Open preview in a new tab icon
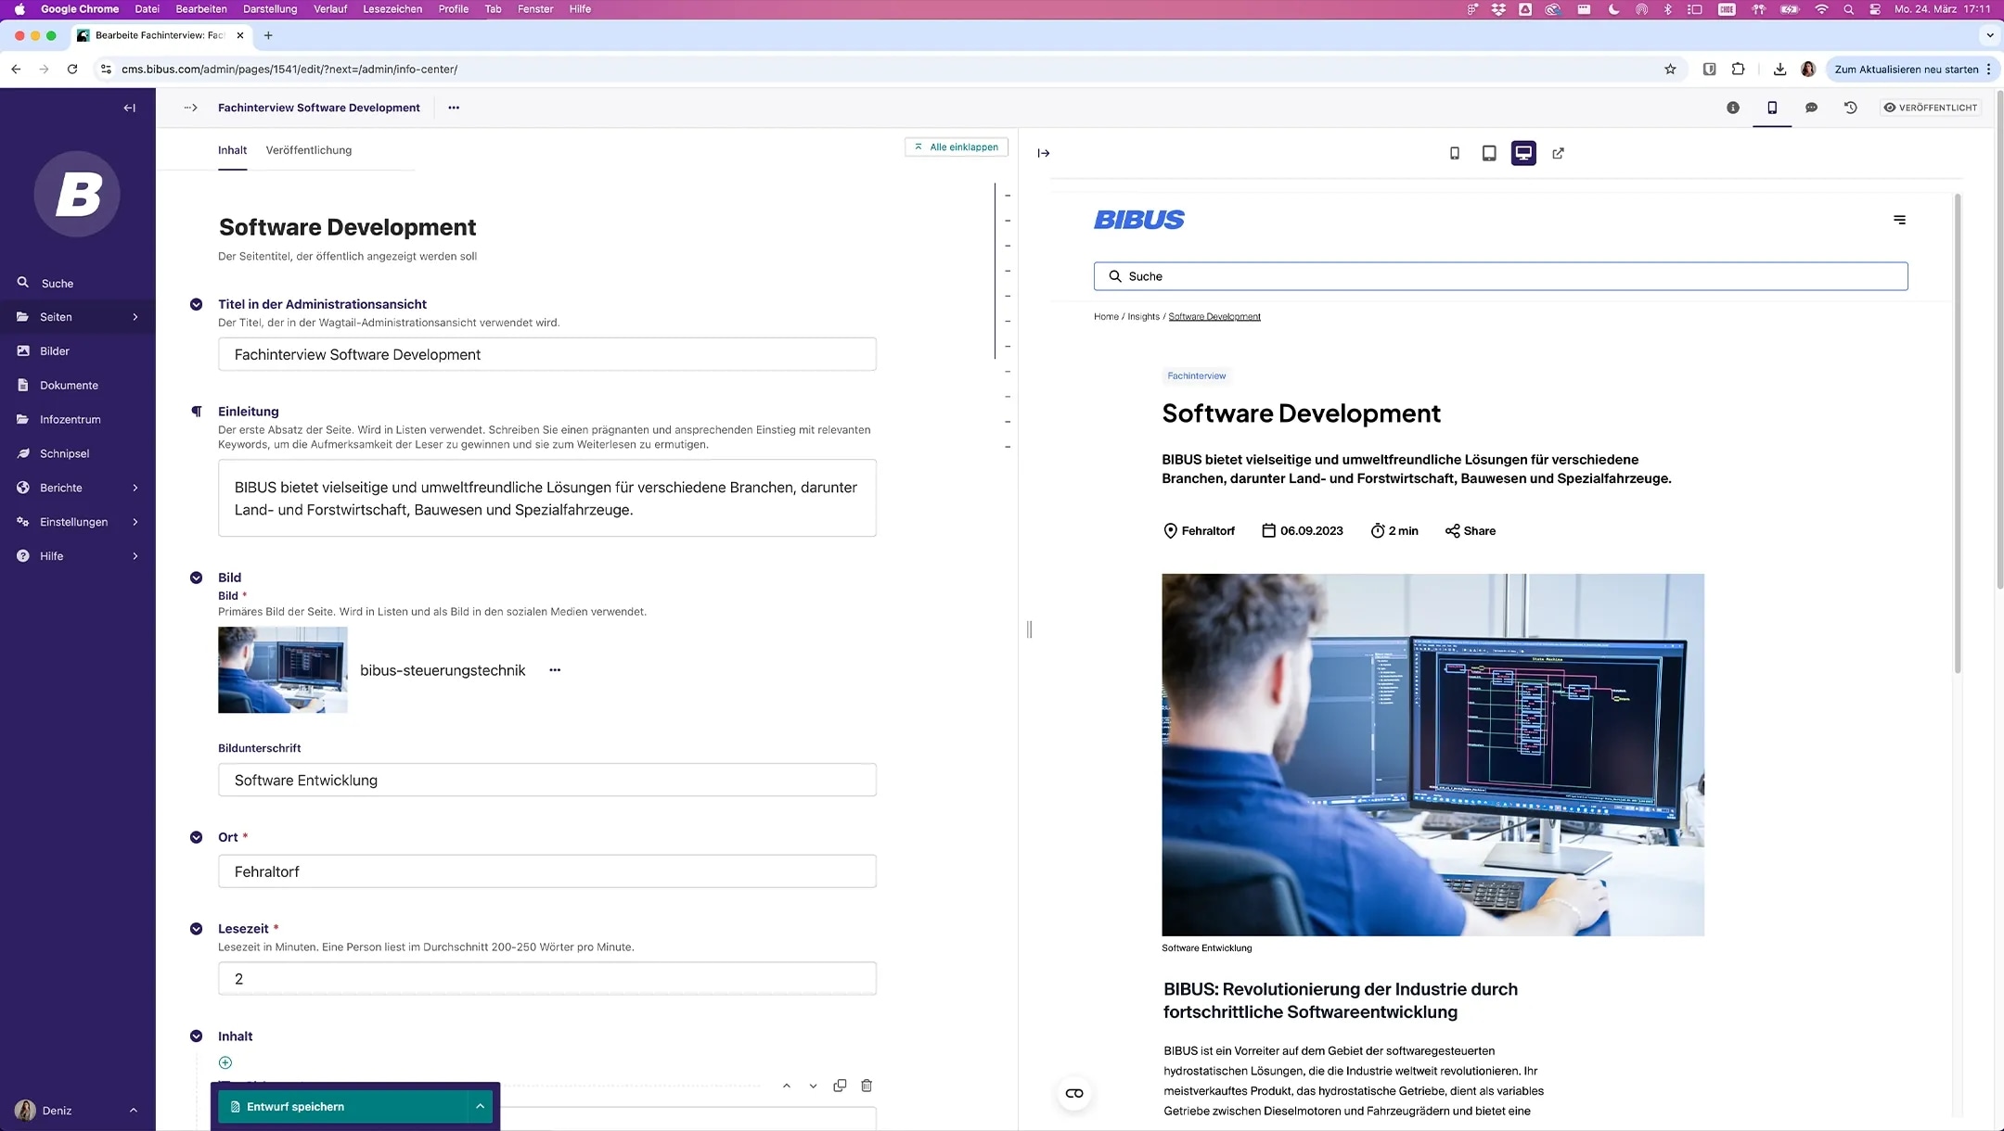2004x1131 pixels. click(1558, 153)
